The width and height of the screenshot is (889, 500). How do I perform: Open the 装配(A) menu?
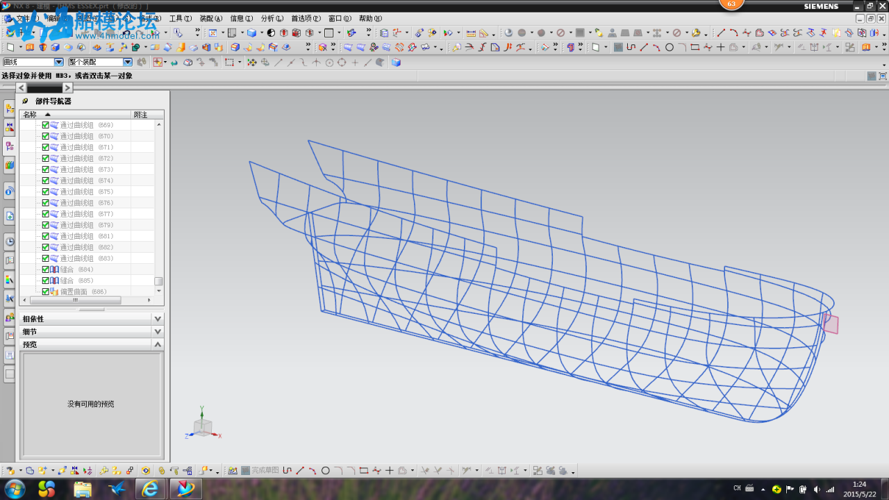[211, 19]
